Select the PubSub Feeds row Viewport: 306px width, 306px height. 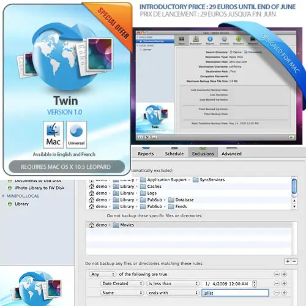[x=189, y=206]
